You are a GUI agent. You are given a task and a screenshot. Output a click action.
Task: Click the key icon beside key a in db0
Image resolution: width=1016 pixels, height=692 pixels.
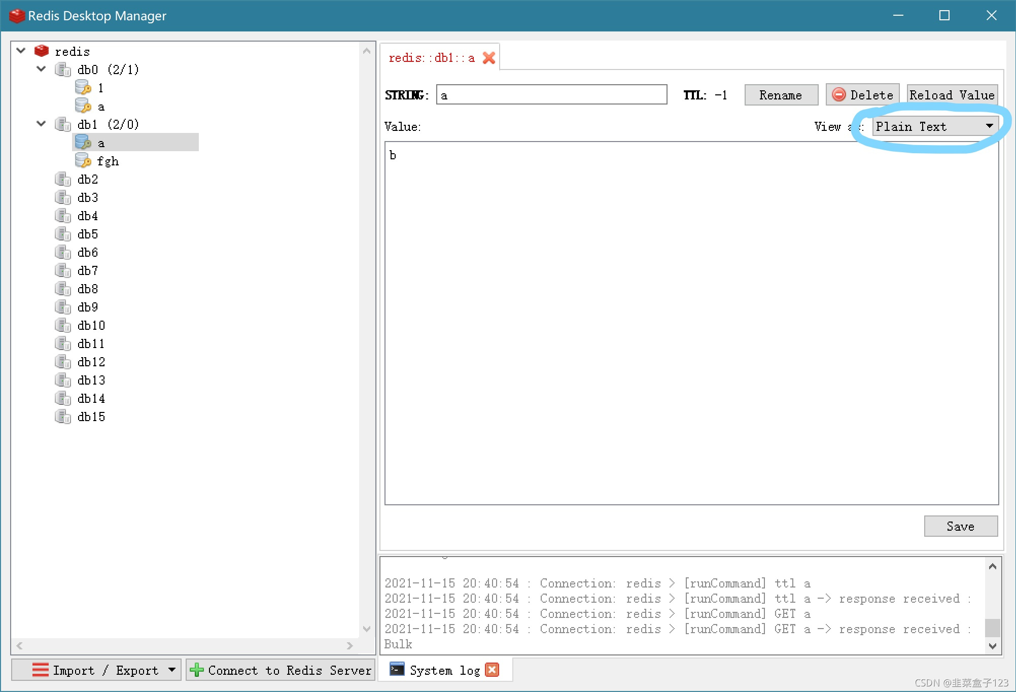coord(83,106)
